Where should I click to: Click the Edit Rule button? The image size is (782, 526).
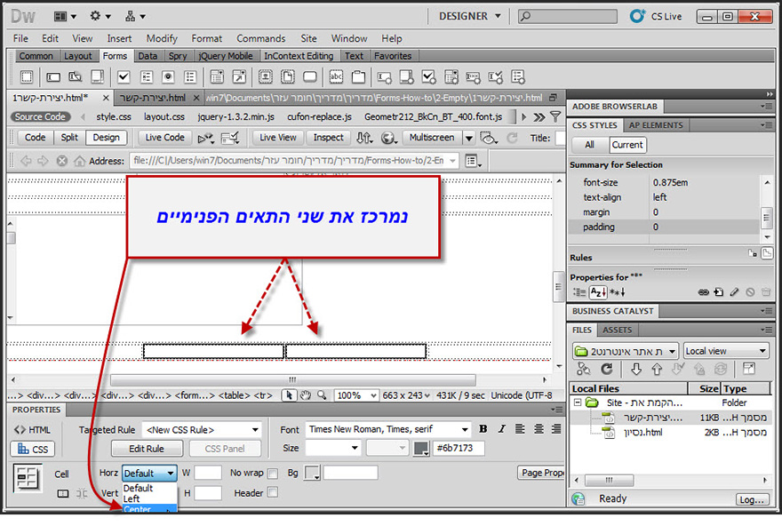(x=147, y=449)
